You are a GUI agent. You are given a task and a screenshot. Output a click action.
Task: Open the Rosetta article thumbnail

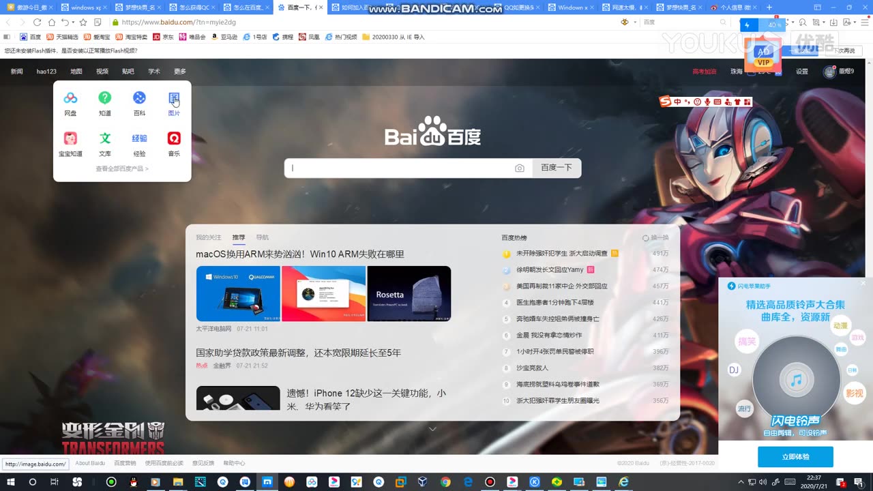point(409,293)
